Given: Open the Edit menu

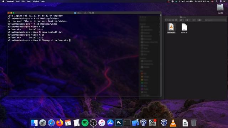Looking at the screenshot, I should tap(23, 1).
